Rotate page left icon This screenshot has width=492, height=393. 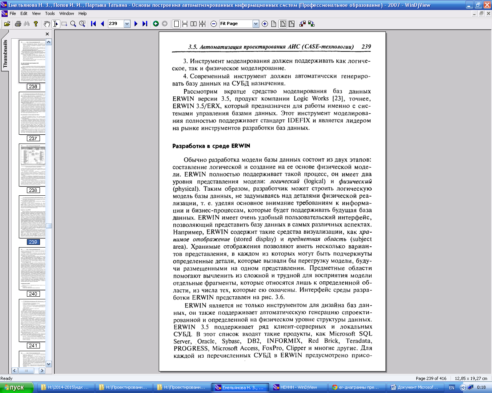[x=303, y=24]
